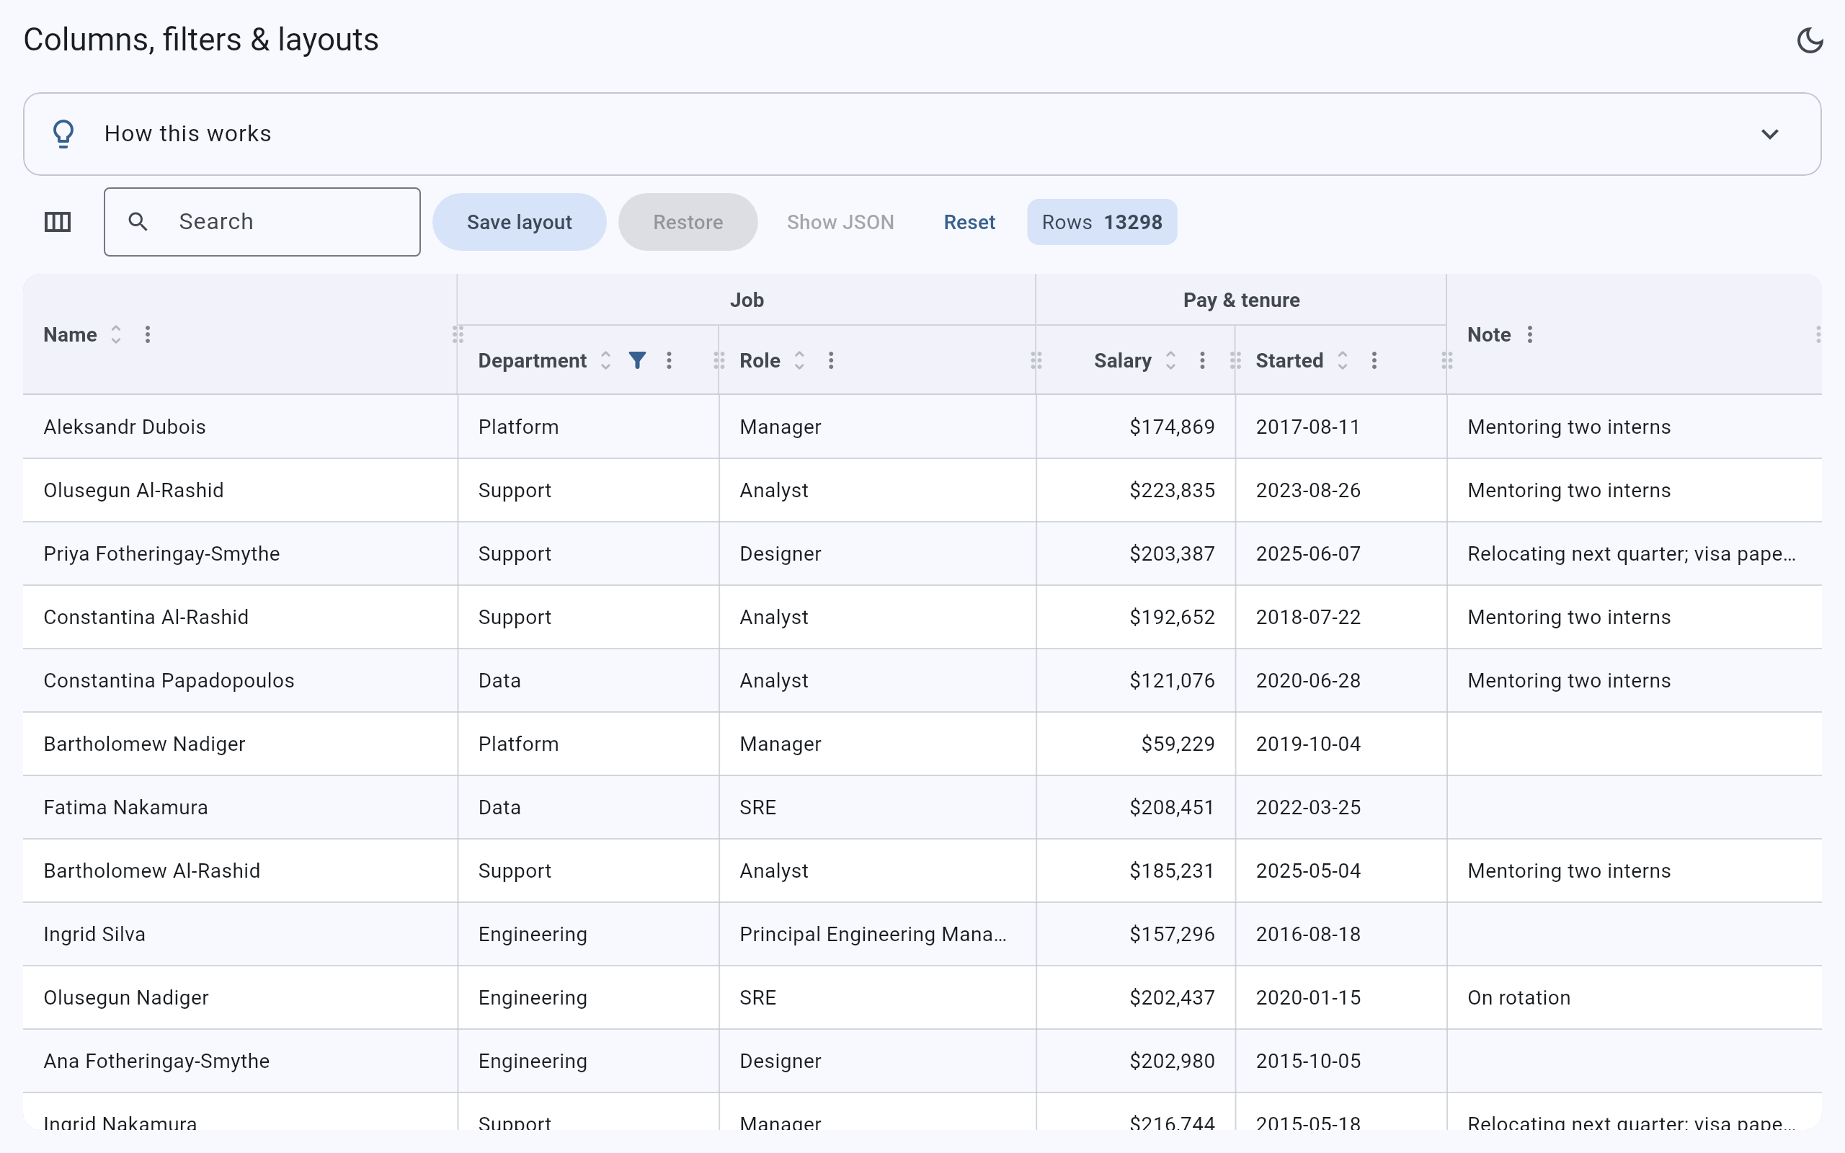This screenshot has height=1153, width=1845.
Task: Click the Job column group header
Action: [747, 301]
